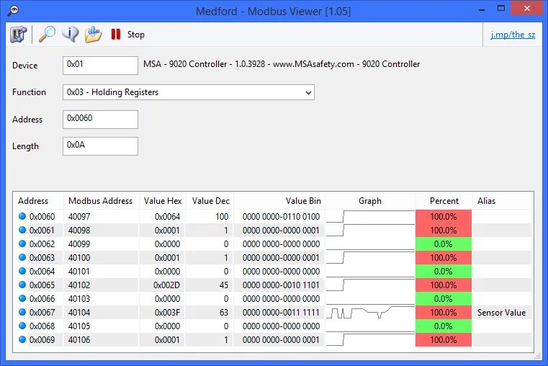Click blue dot icon for row 0x0061

[x=22, y=230]
